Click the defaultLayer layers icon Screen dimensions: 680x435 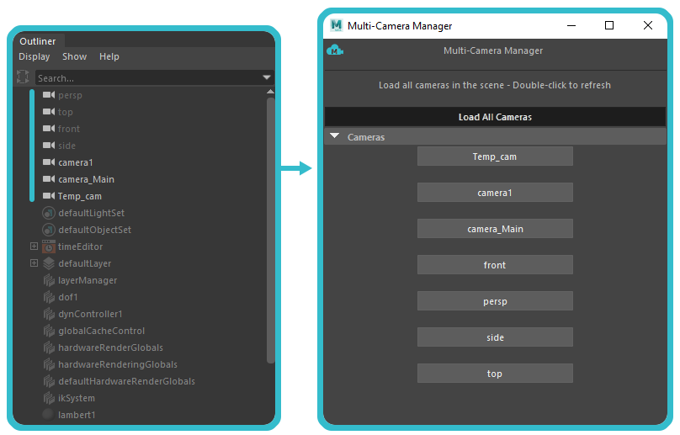point(49,263)
